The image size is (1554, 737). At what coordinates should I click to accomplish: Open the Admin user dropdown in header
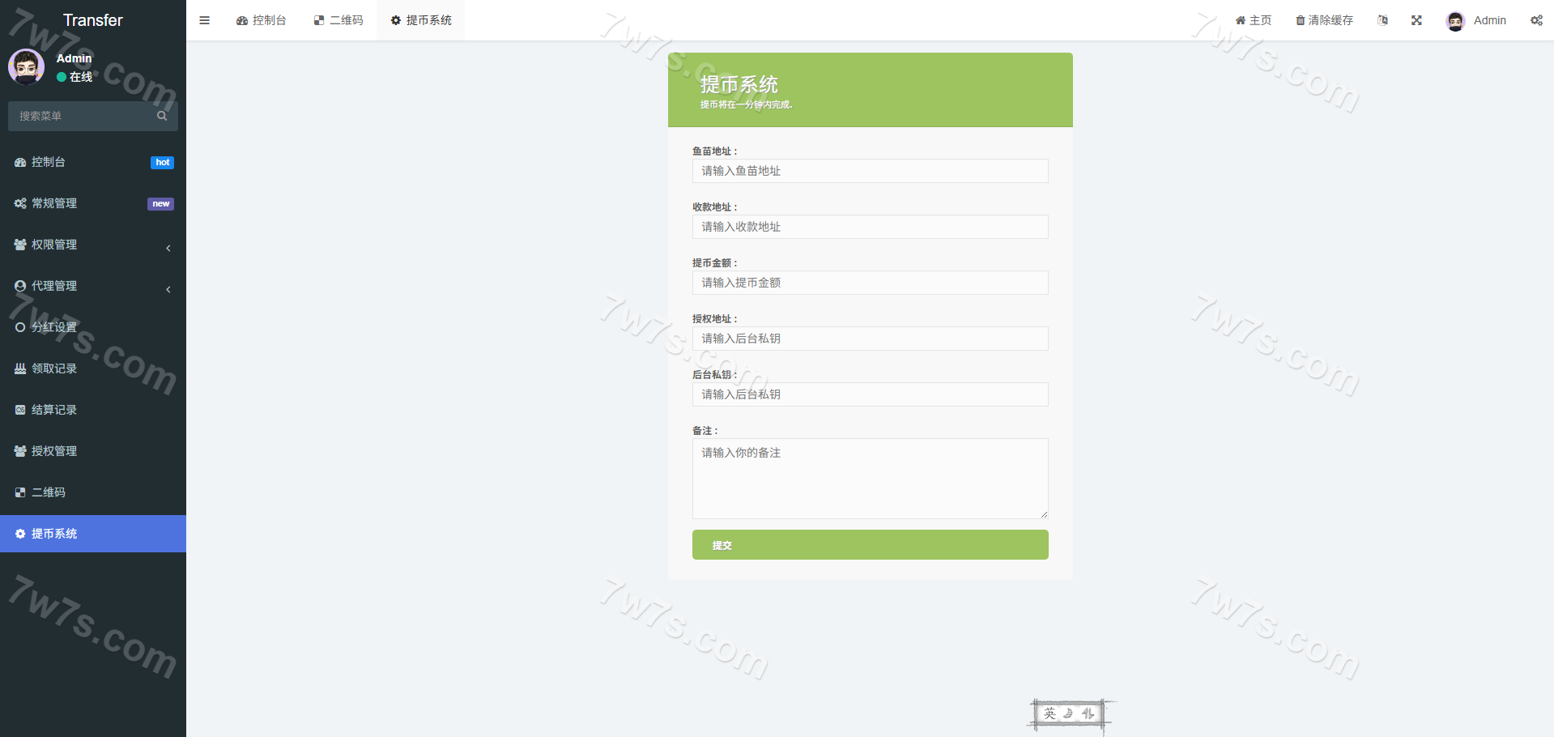click(x=1476, y=20)
